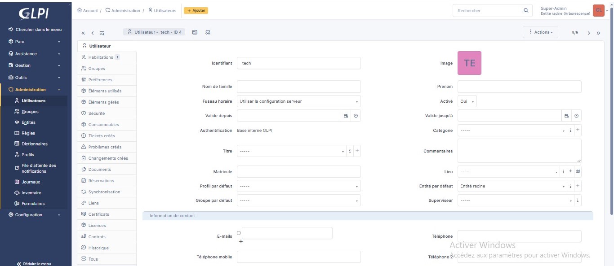Click the Rechercher search box
The image size is (614, 266).
488,11
